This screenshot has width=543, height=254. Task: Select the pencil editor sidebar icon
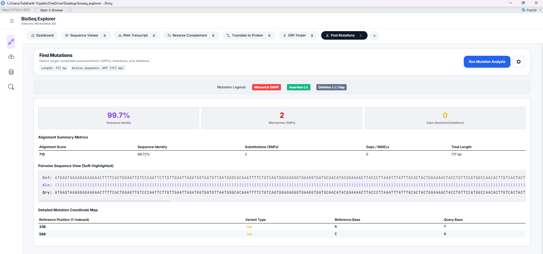click(11, 42)
